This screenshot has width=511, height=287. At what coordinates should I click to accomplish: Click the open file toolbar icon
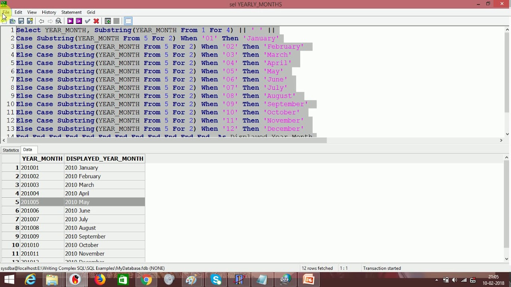pos(12,21)
